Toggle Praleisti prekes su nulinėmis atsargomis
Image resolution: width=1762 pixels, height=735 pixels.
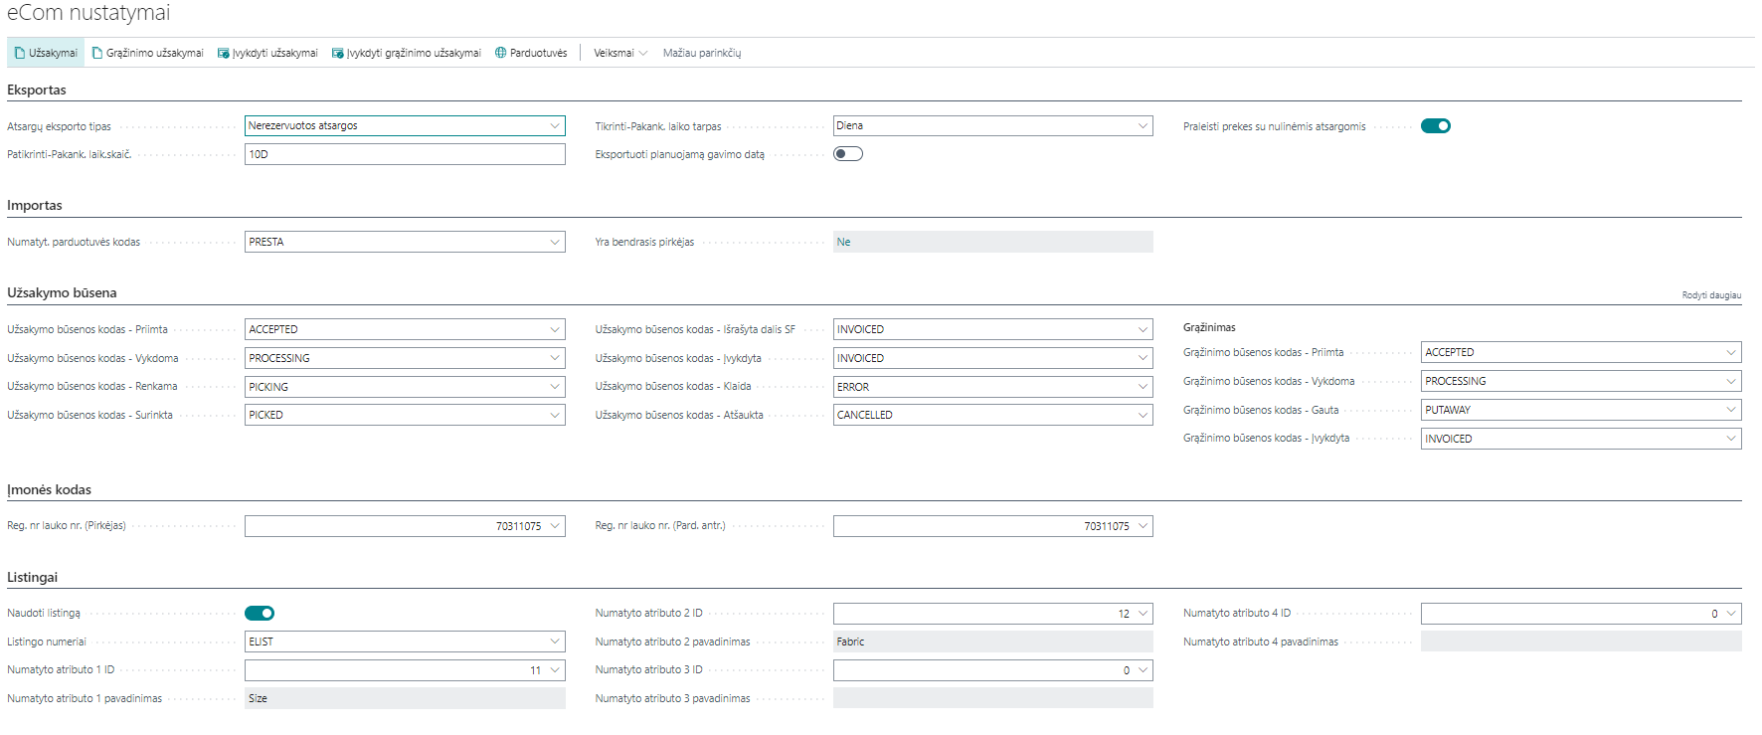point(1436,125)
